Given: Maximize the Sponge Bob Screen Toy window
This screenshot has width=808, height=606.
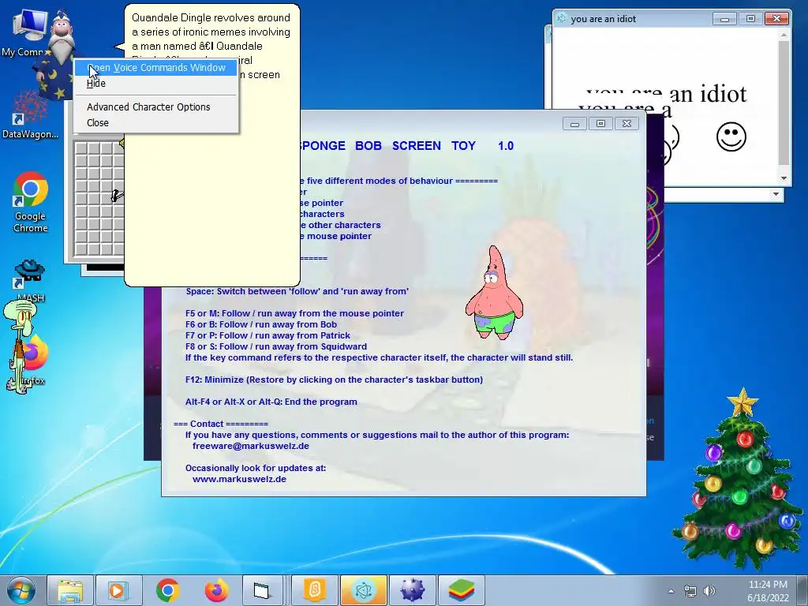Looking at the screenshot, I should point(600,124).
